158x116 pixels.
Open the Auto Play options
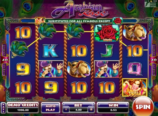(x=50, y=108)
